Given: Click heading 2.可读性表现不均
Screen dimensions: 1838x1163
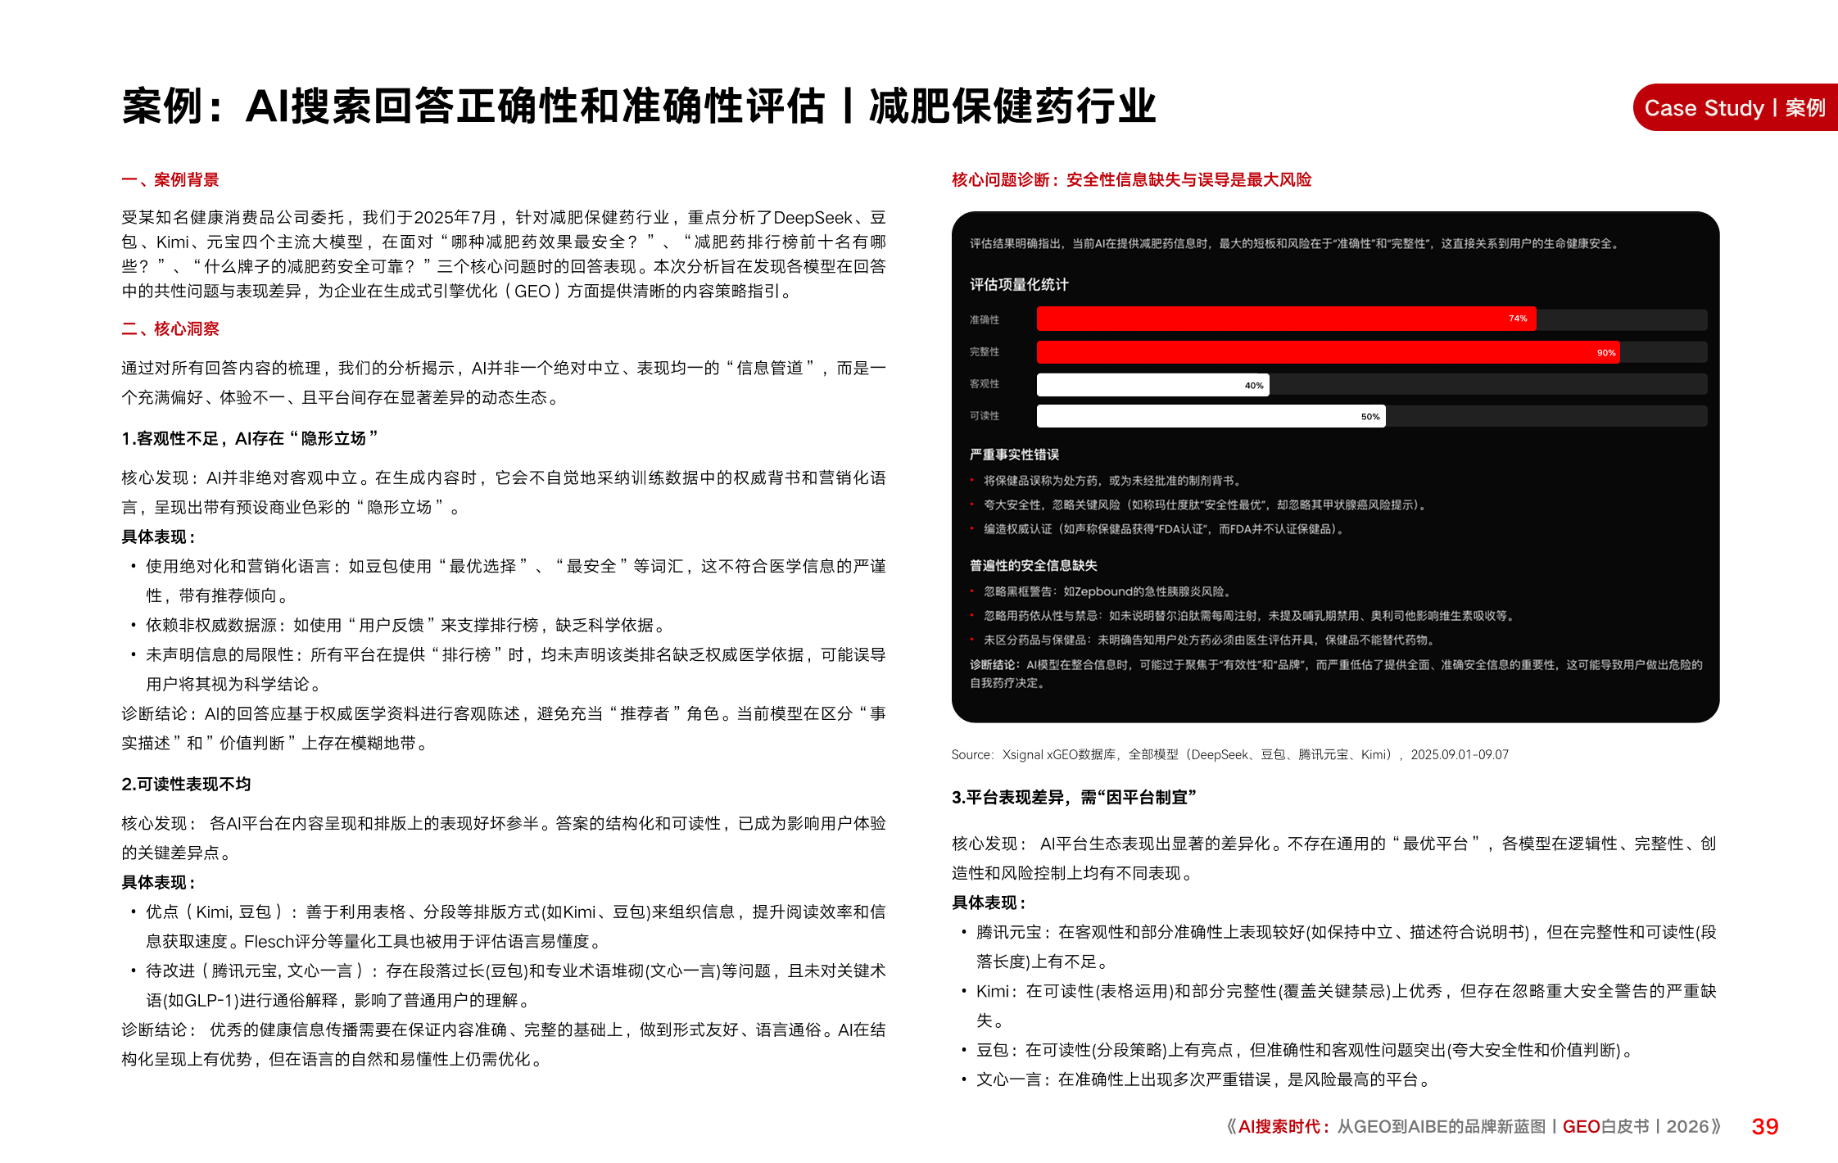Looking at the screenshot, I should pos(186,785).
